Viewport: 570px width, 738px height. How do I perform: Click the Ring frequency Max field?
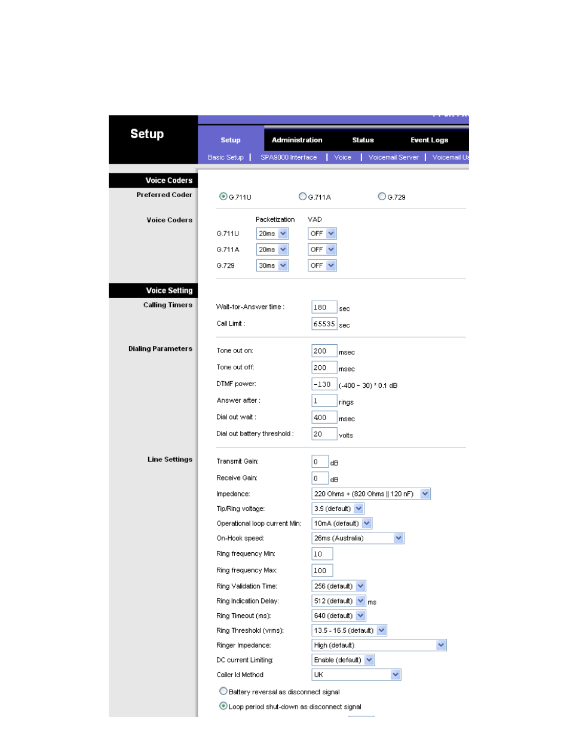pos(323,571)
